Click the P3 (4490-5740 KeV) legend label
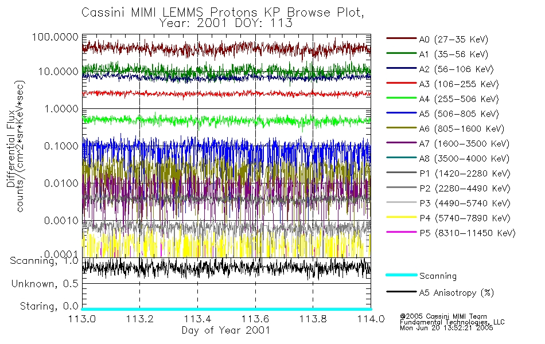 465,204
